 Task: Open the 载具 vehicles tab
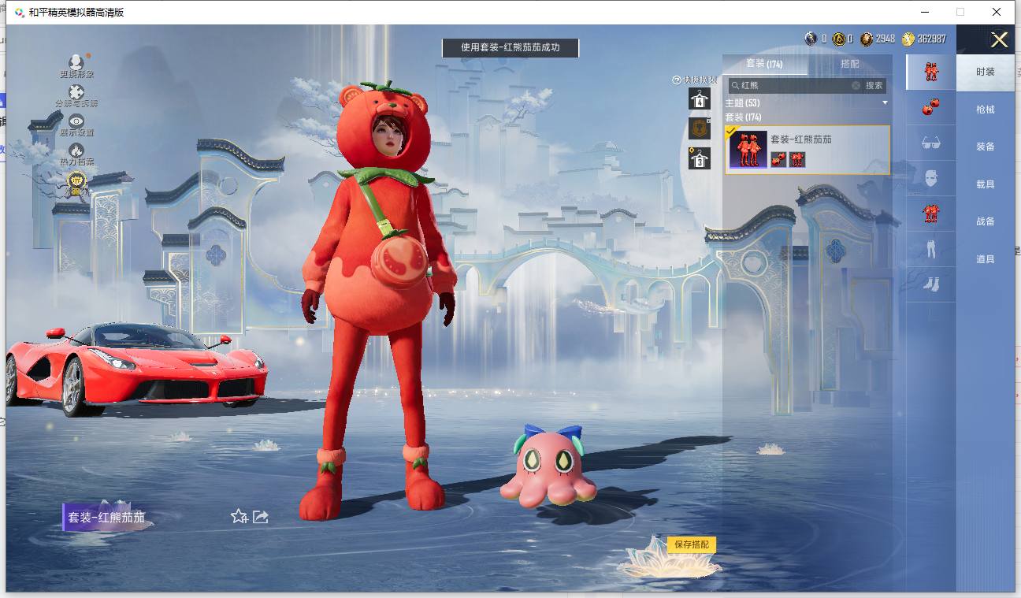(x=986, y=184)
